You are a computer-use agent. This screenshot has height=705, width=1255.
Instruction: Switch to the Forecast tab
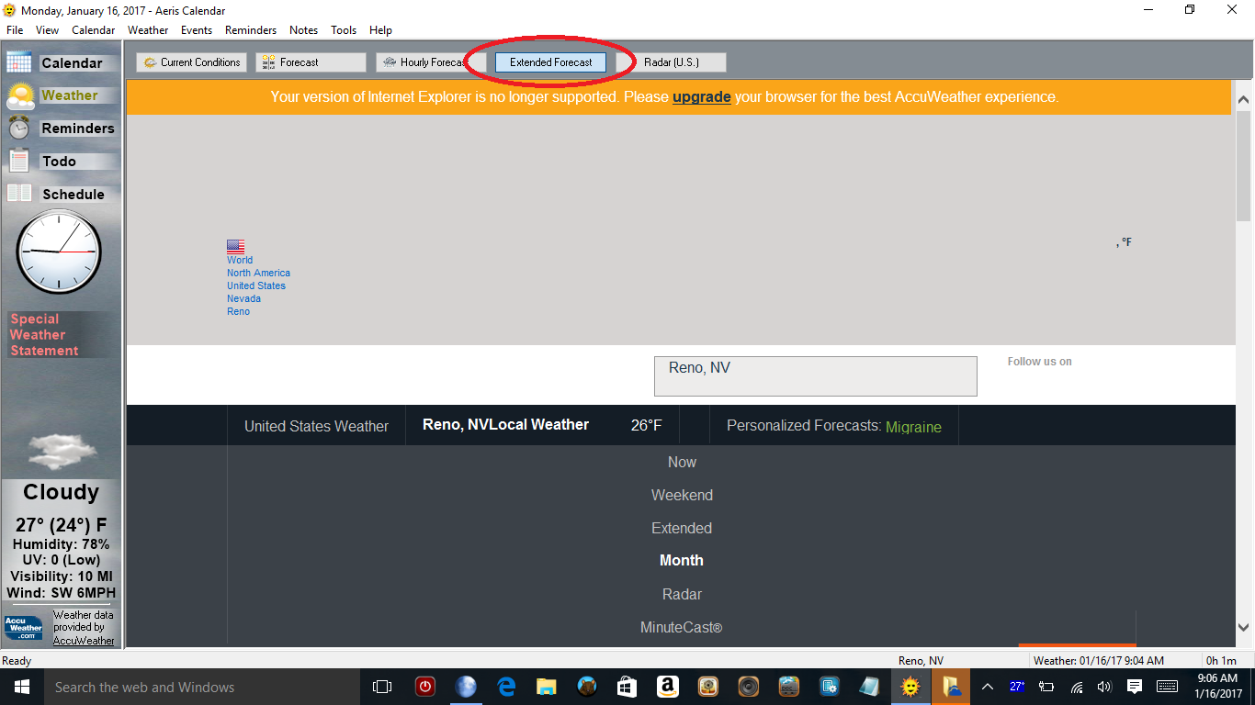pyautogui.click(x=311, y=62)
